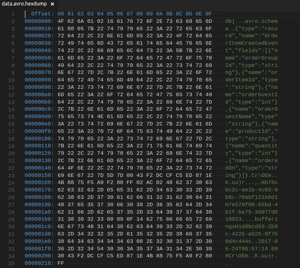Click column header 00 in Offset row

pyautogui.click(x=61, y=14)
